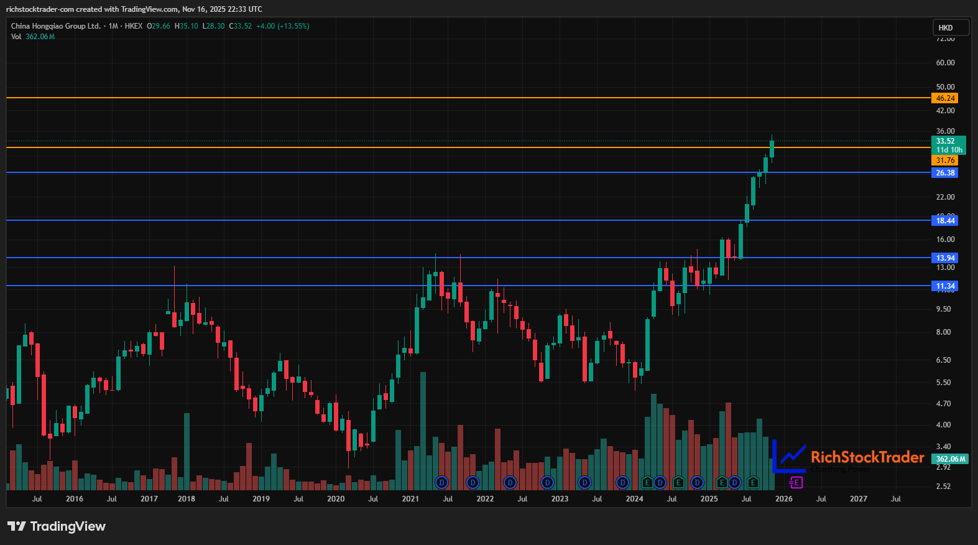Screen dimensions: 978x545
Task: Click the TradingView logo at bottom left
Action: (x=57, y=526)
